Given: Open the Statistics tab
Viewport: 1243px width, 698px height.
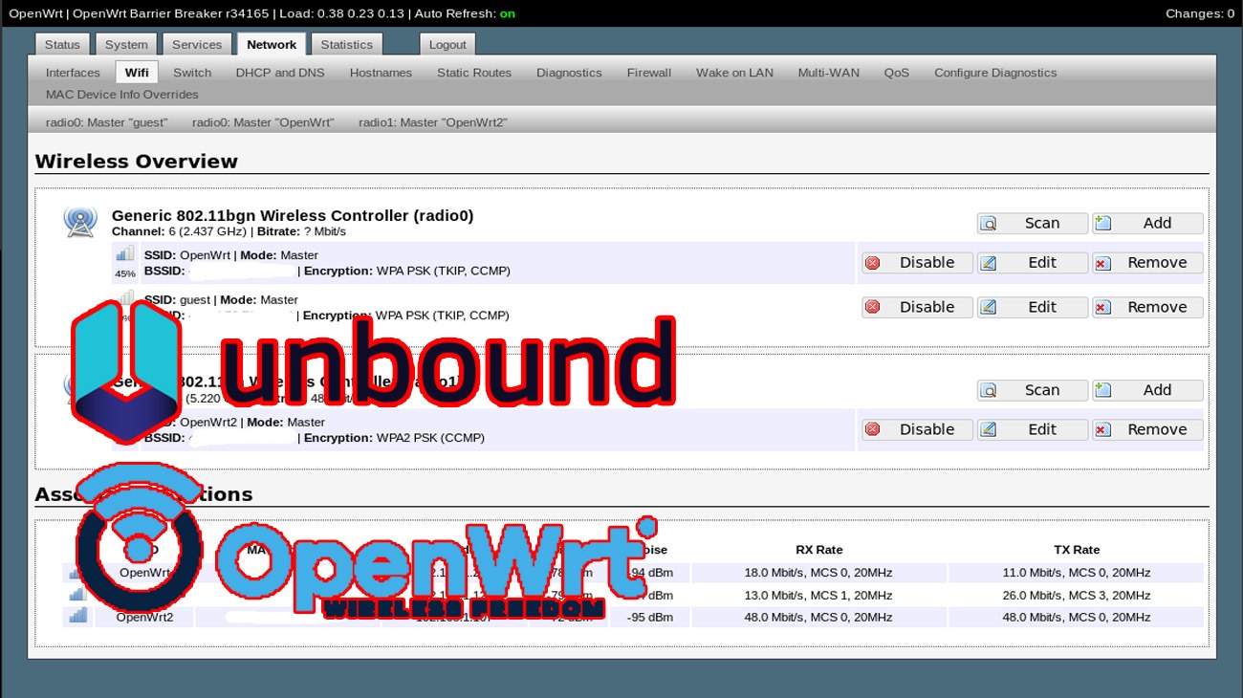Looking at the screenshot, I should [346, 44].
